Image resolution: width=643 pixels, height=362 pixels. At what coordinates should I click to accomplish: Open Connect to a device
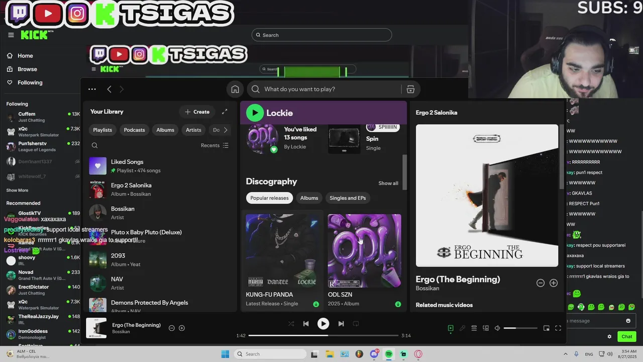[x=486, y=328]
